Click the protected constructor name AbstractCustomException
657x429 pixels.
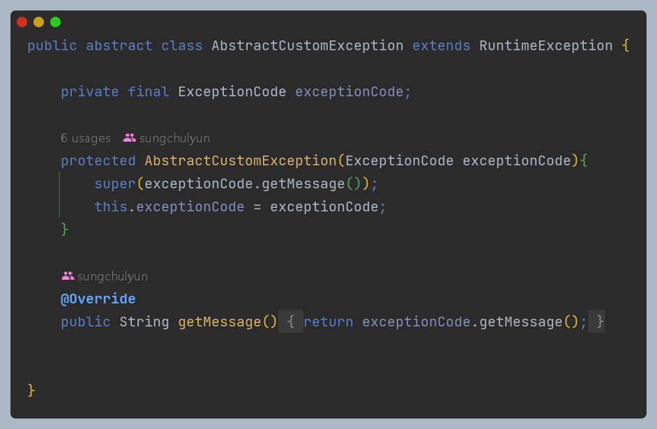click(x=241, y=161)
